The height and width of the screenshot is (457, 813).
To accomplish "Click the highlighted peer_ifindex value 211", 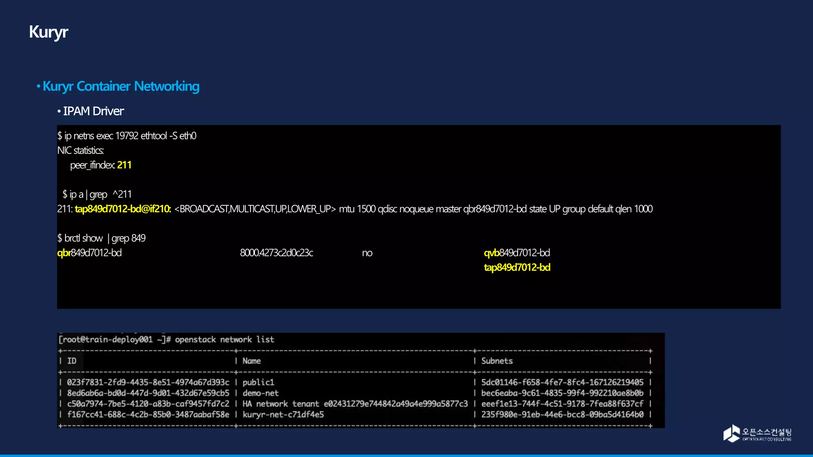I will 124,165.
